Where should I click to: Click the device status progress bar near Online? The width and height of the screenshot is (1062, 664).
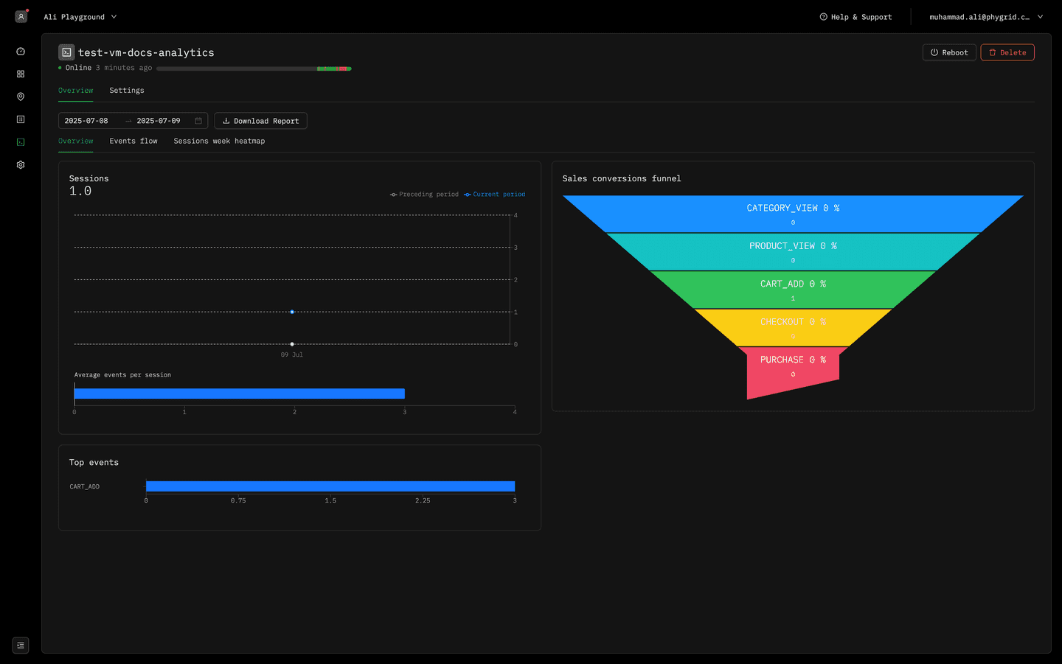pos(253,68)
